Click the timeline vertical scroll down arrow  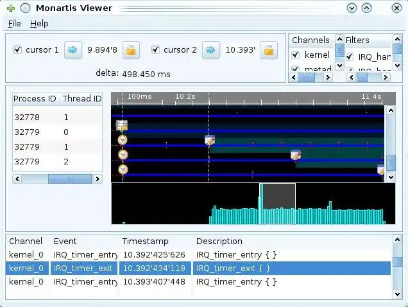tap(391, 177)
